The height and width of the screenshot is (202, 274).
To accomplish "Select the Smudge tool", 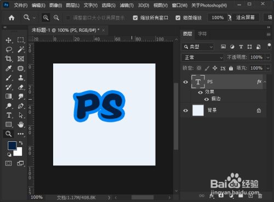I will [x=21, y=96].
